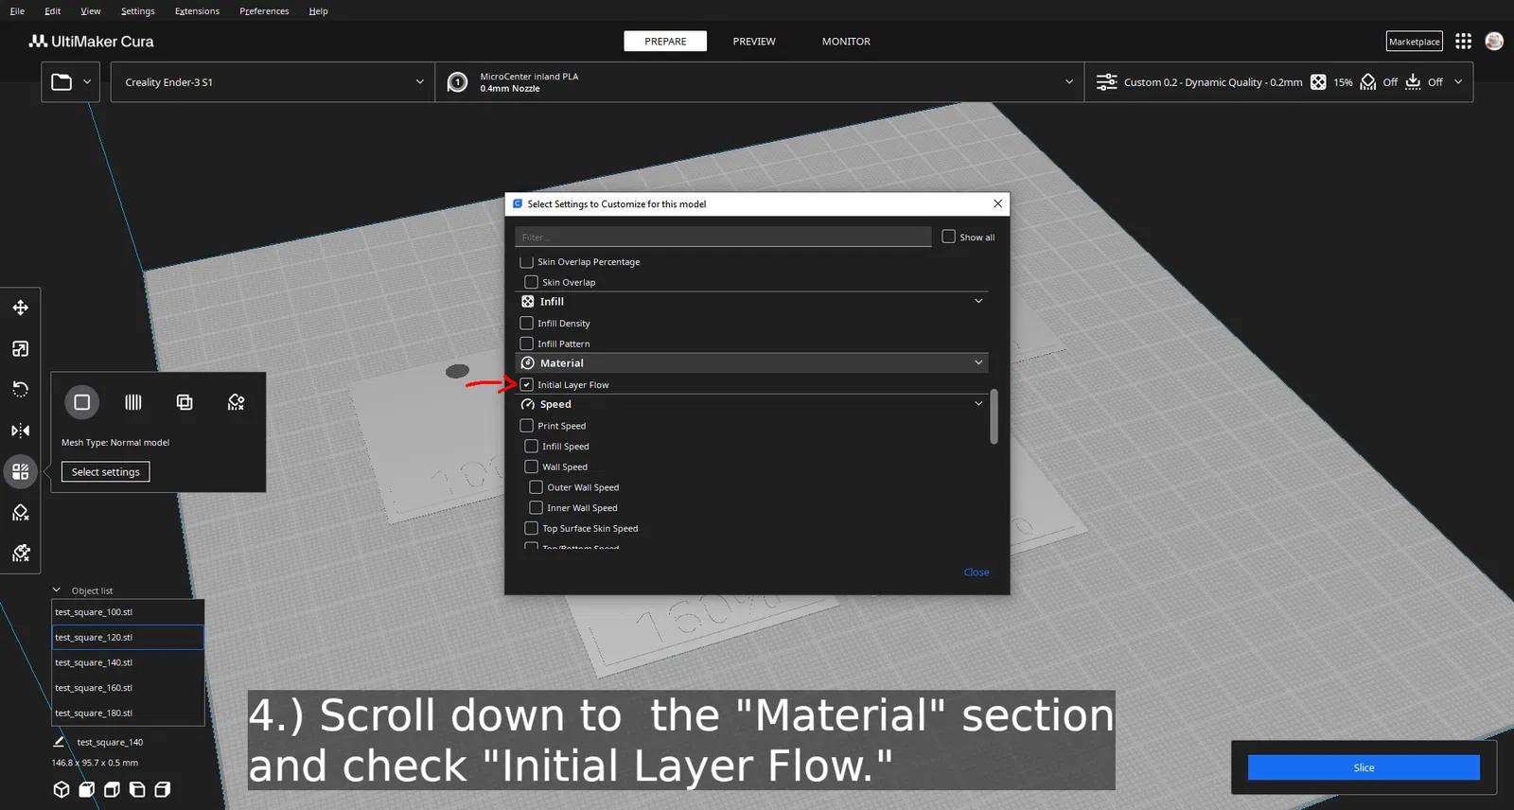
Task: Select the Per Model Settings tool
Action: 20,471
